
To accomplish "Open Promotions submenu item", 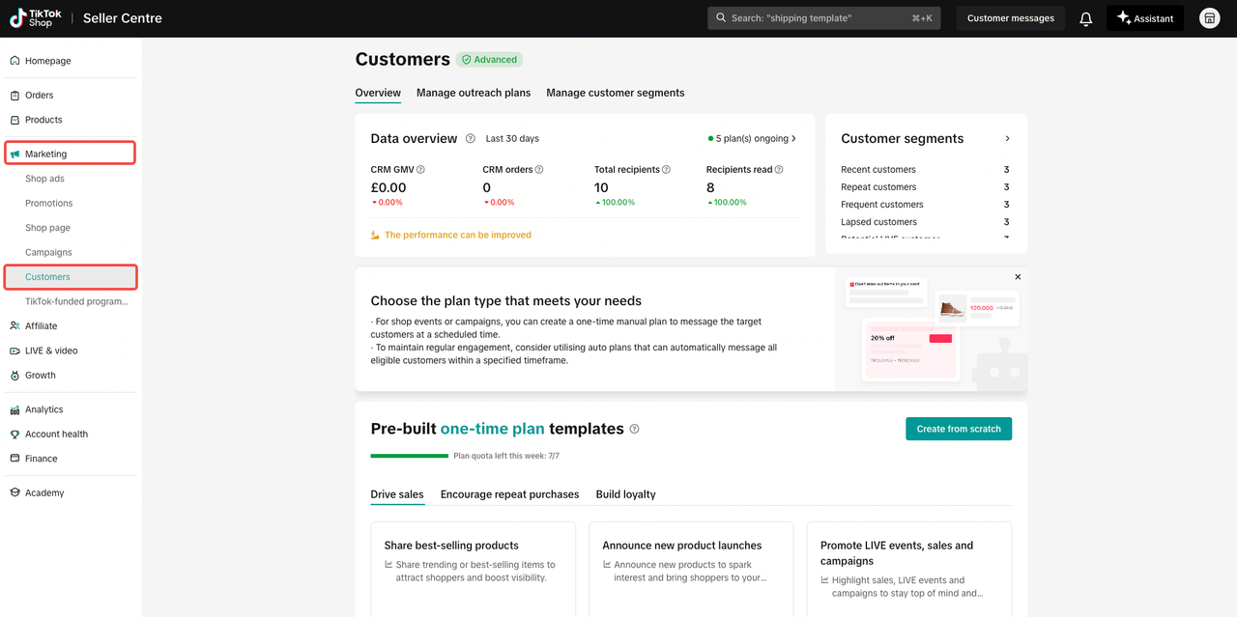I will click(49, 203).
